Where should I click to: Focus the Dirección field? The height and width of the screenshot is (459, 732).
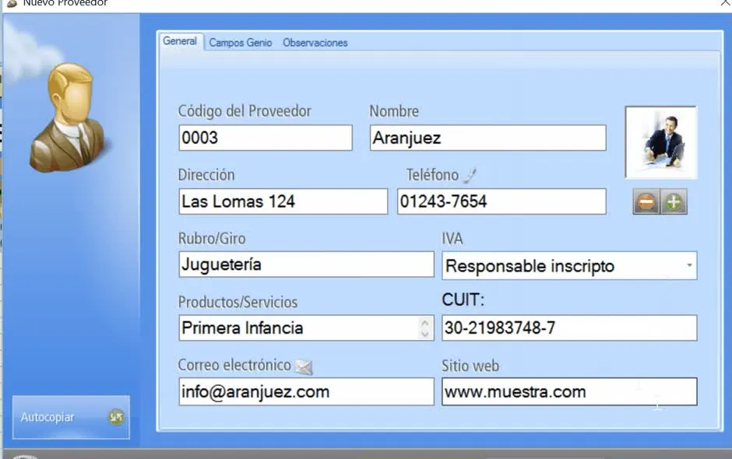click(283, 201)
